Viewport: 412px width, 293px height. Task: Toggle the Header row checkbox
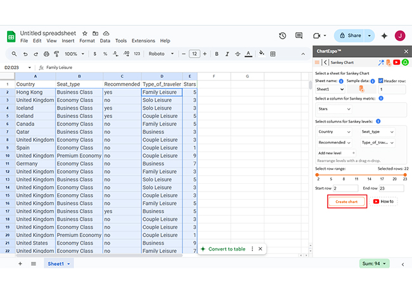[x=381, y=81]
